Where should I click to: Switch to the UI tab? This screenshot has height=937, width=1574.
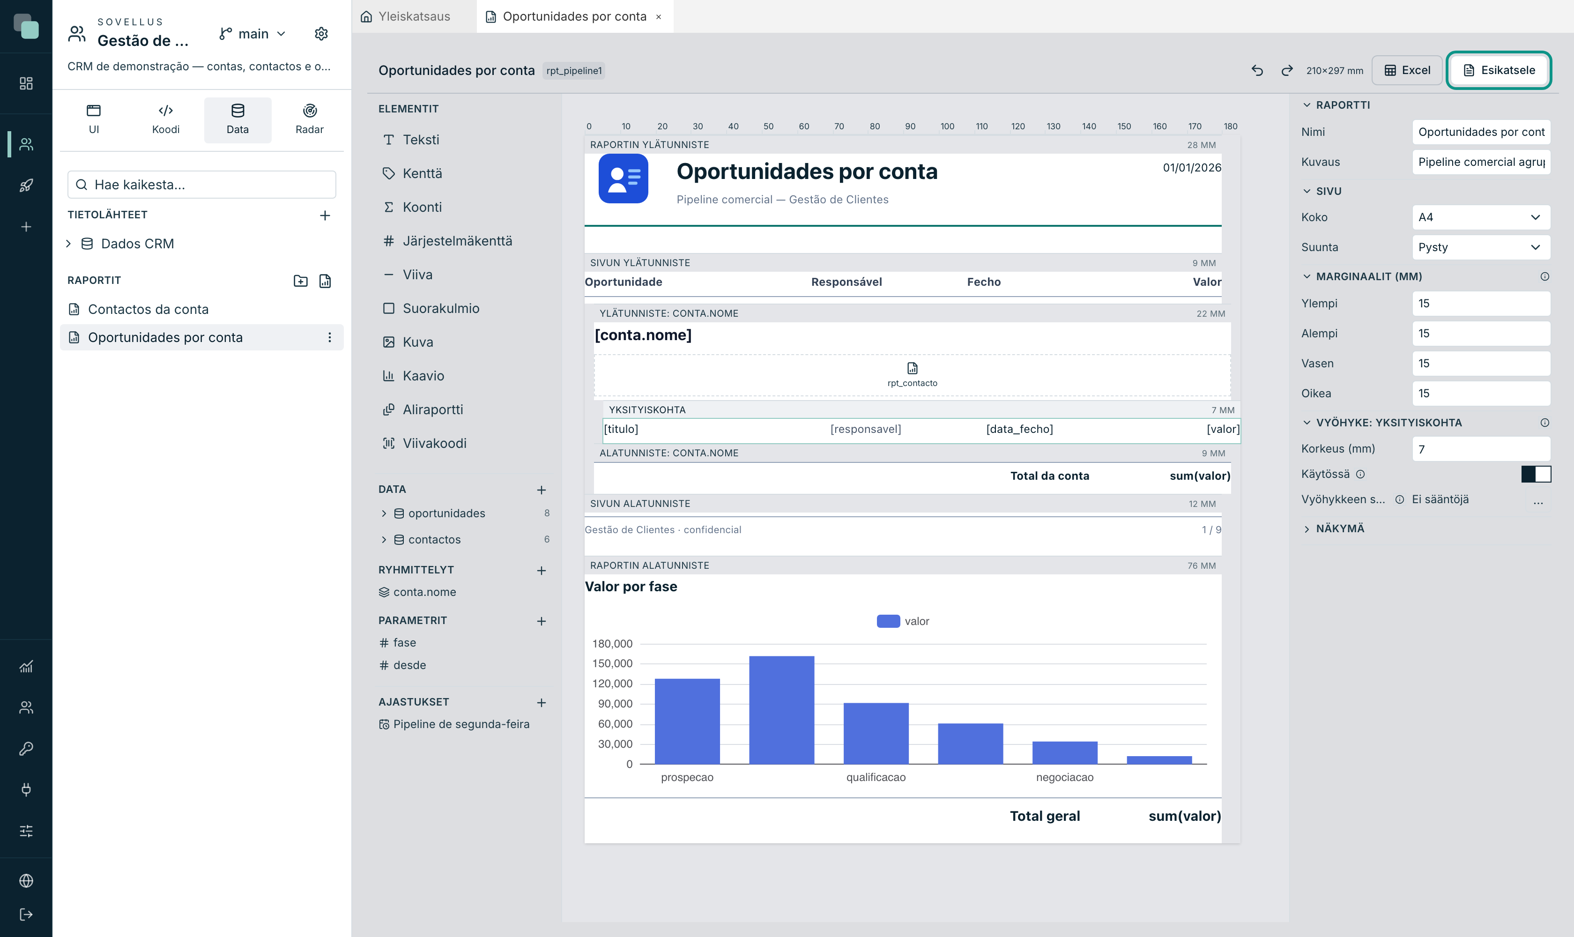tap(94, 119)
